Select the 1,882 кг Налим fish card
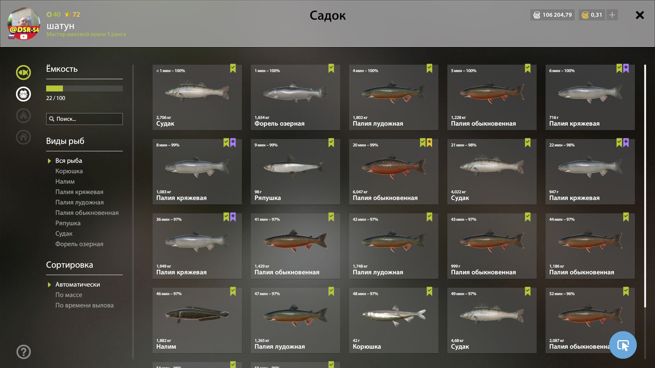The width and height of the screenshot is (655, 368). click(197, 320)
